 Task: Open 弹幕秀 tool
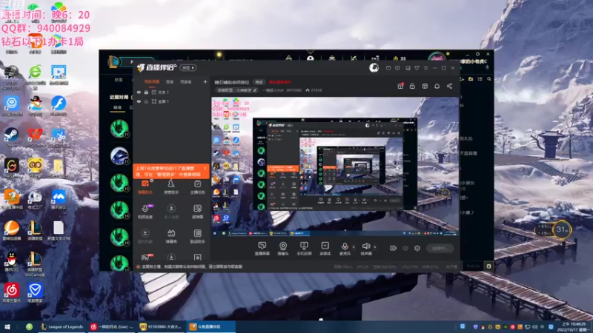[x=171, y=236]
